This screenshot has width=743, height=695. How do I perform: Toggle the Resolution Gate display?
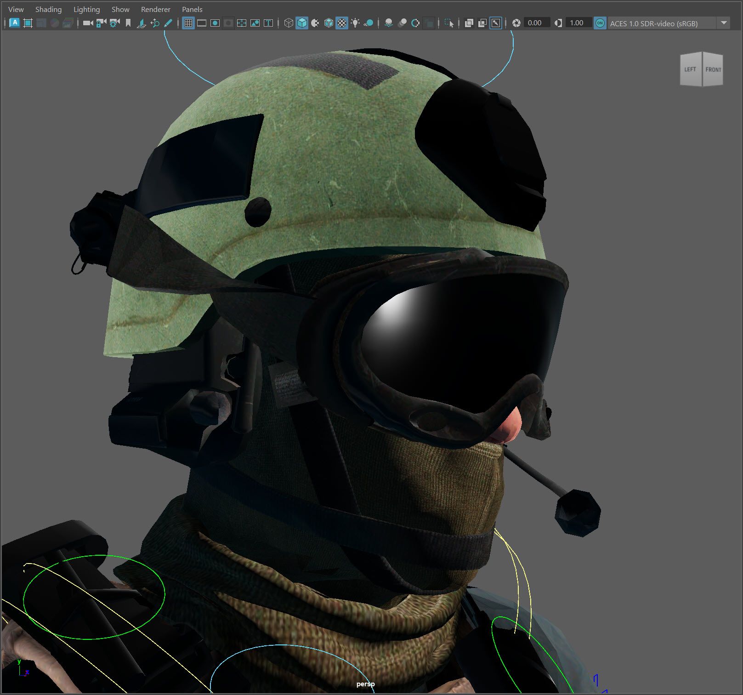coord(215,23)
